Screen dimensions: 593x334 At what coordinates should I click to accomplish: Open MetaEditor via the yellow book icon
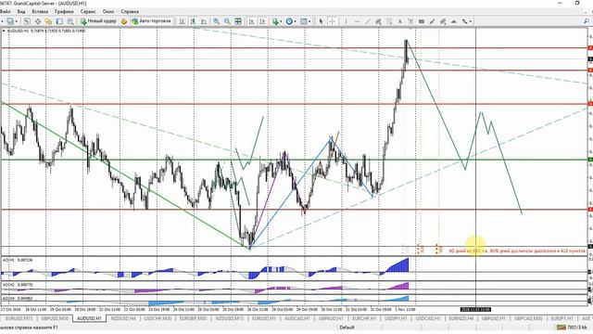(124, 21)
